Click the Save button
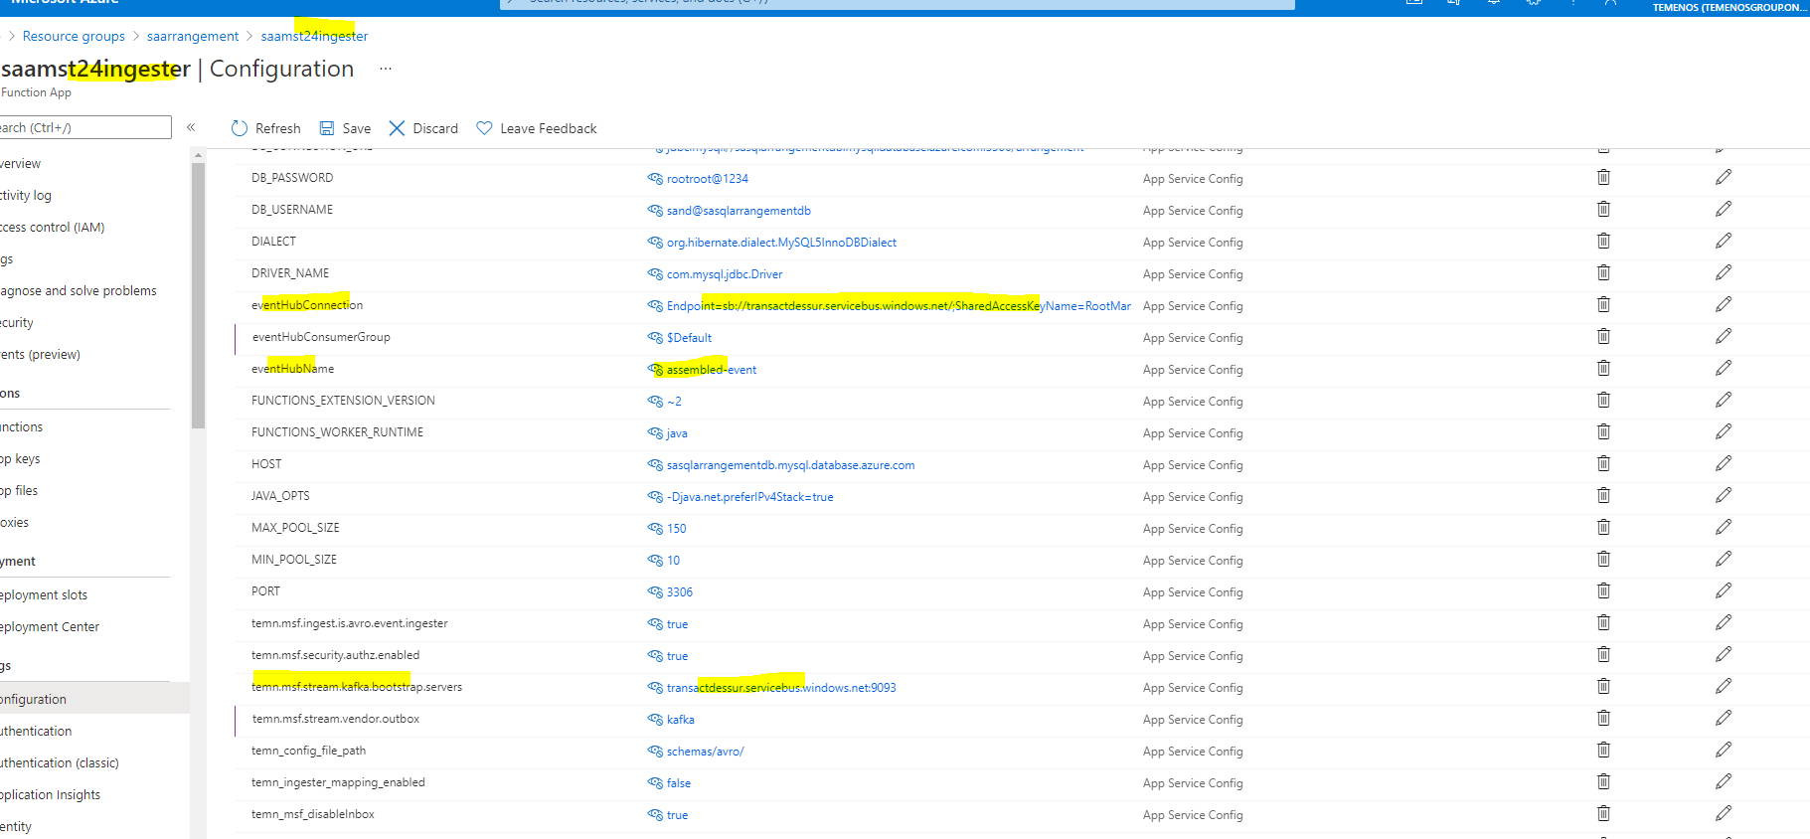The width and height of the screenshot is (1810, 839). pos(345,128)
